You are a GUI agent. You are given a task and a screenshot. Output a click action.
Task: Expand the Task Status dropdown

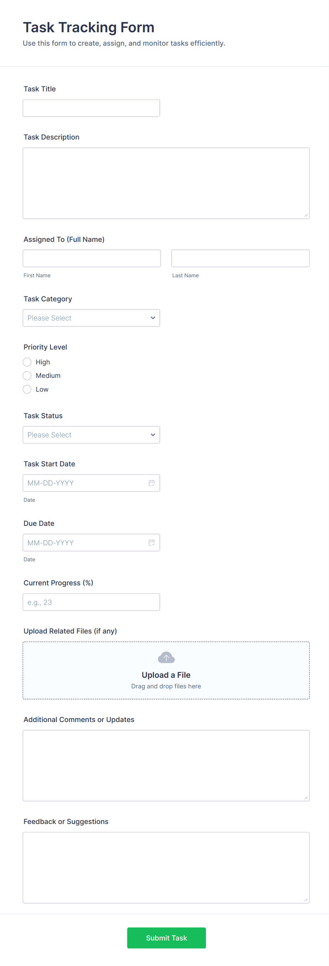point(91,434)
